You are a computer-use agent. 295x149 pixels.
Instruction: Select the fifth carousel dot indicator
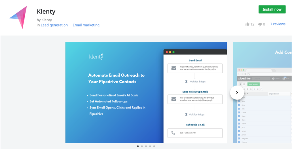coord(154,146)
